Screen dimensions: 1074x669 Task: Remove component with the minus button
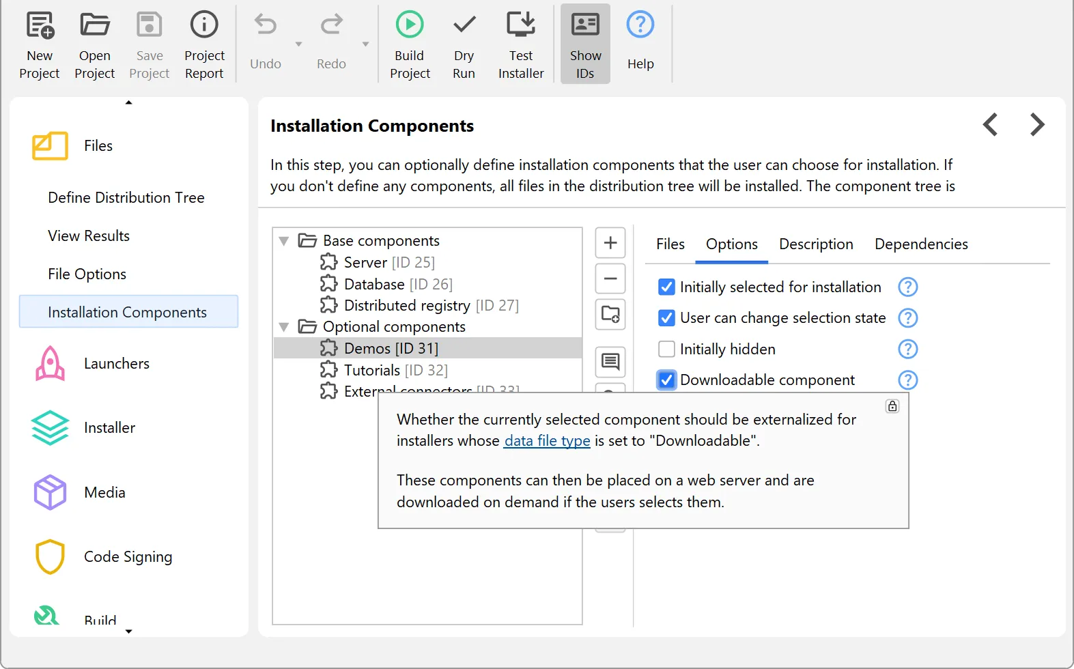pos(610,279)
